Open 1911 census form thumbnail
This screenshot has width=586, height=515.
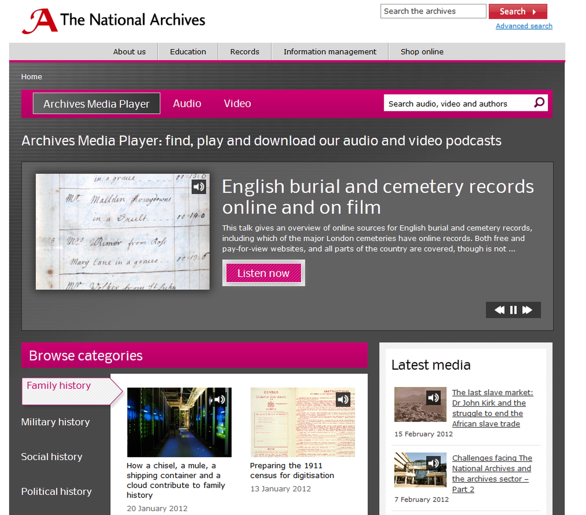pyautogui.click(x=303, y=422)
